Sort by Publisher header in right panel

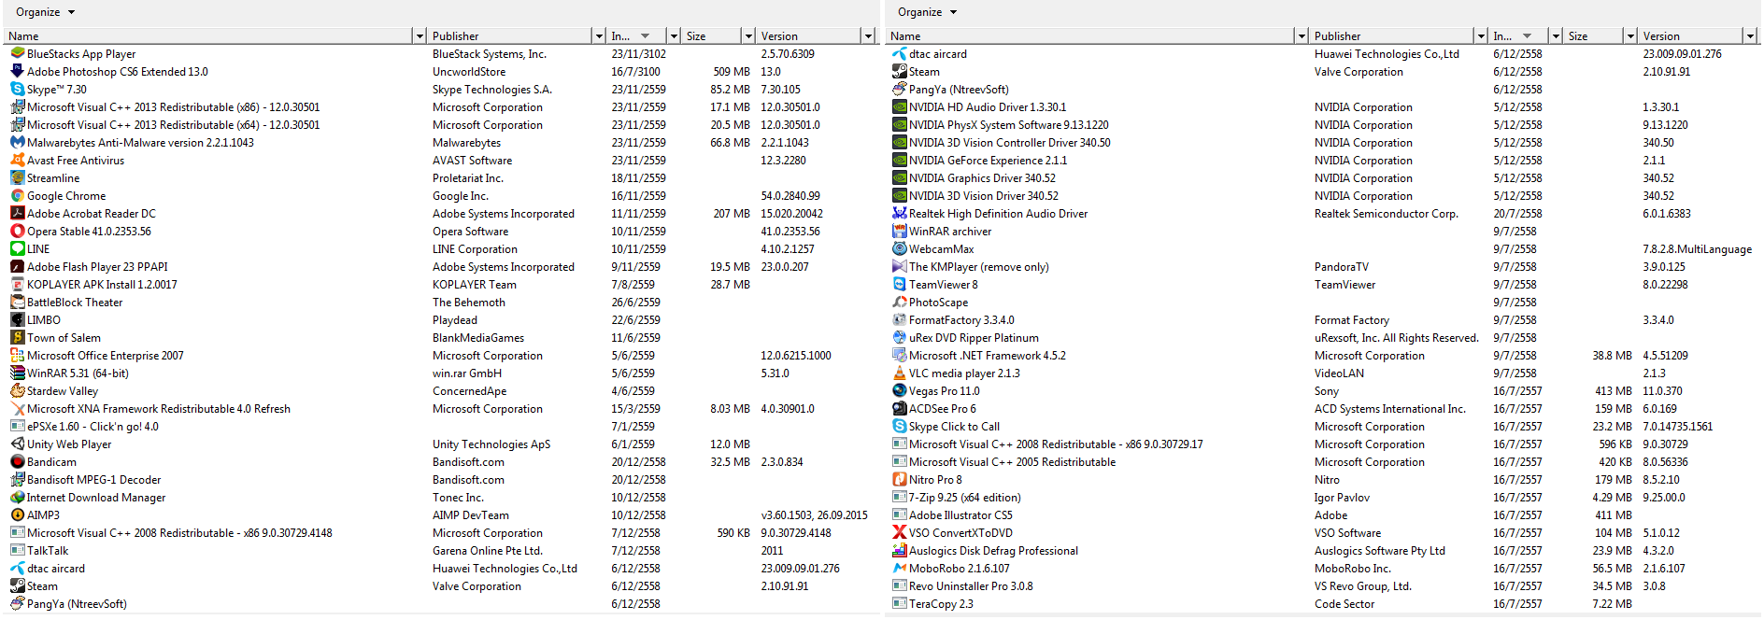(1392, 36)
